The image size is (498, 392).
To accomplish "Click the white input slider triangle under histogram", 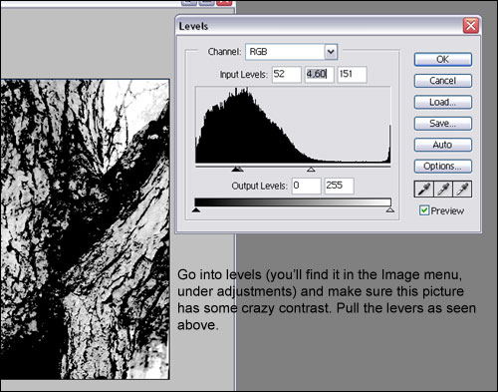I will 311,170.
